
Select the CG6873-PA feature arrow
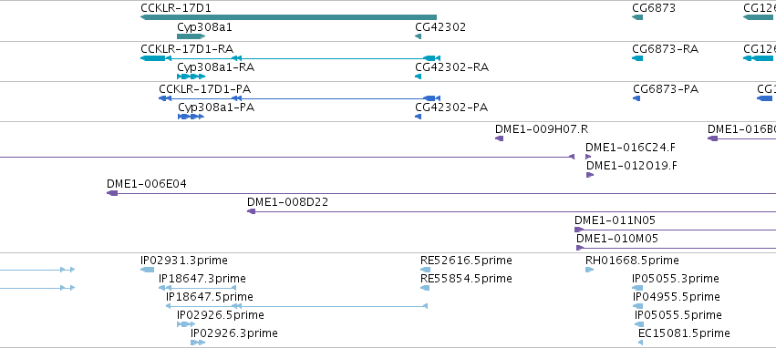click(x=636, y=98)
